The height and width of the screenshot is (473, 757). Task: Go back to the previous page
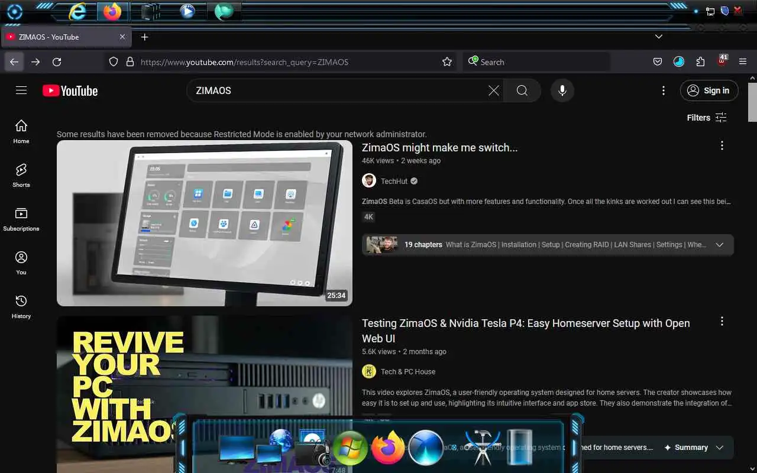pos(14,61)
